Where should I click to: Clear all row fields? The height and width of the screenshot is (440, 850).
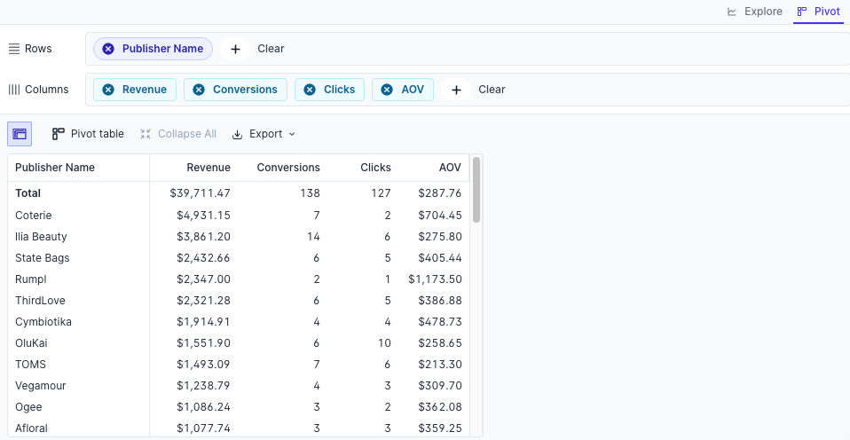271,49
